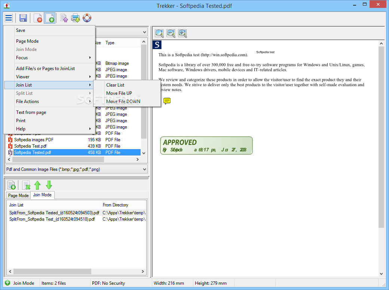Screen dimensions: 389x290
Task: Click the 'Height: 279 mm' status entry
Action: point(211,283)
